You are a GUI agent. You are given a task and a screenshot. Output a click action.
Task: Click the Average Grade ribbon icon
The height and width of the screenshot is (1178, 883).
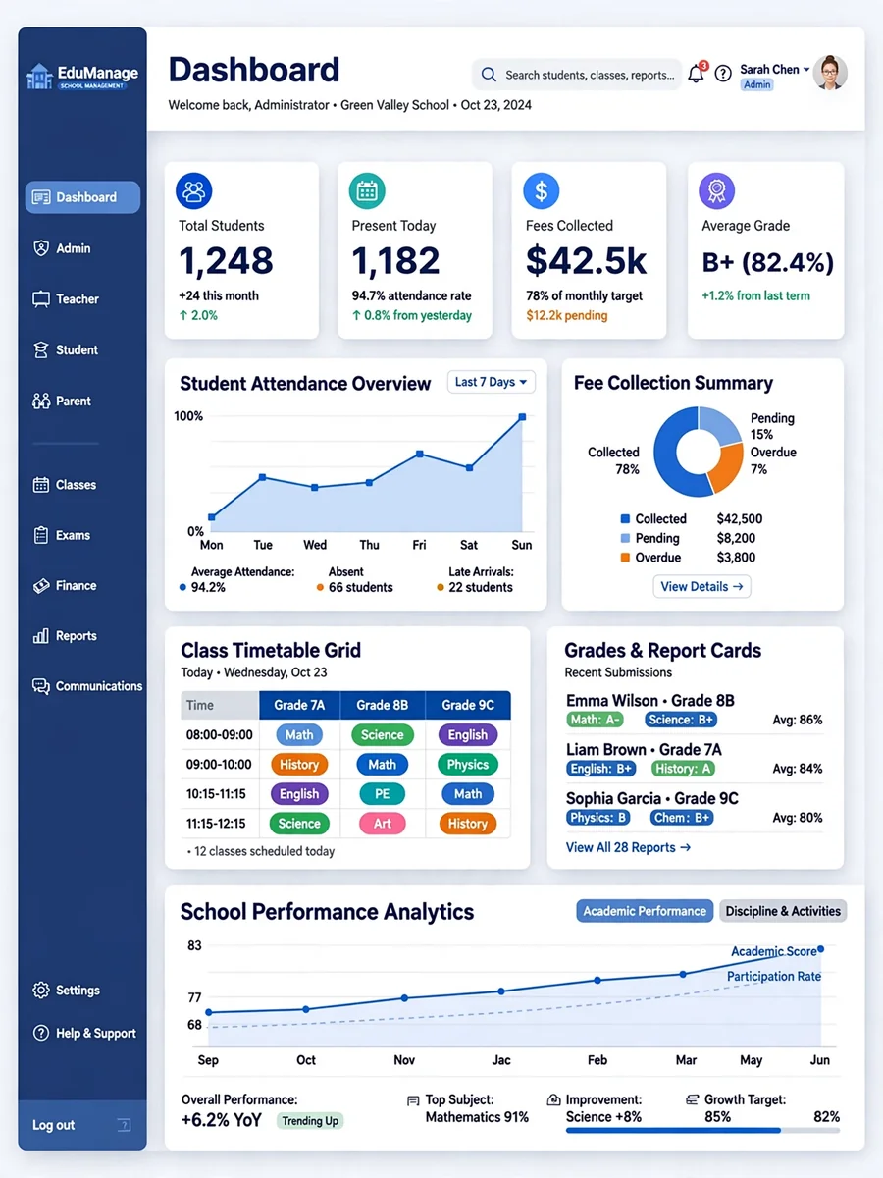716,190
